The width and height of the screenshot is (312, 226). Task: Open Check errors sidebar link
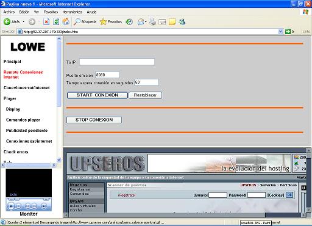coord(16,152)
